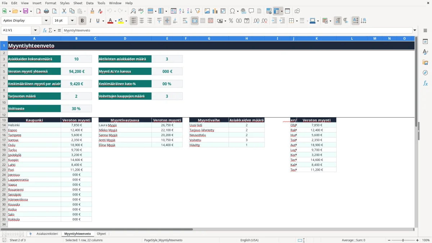
Task: Toggle Freeze Rows and Columns
Action: point(276,11)
